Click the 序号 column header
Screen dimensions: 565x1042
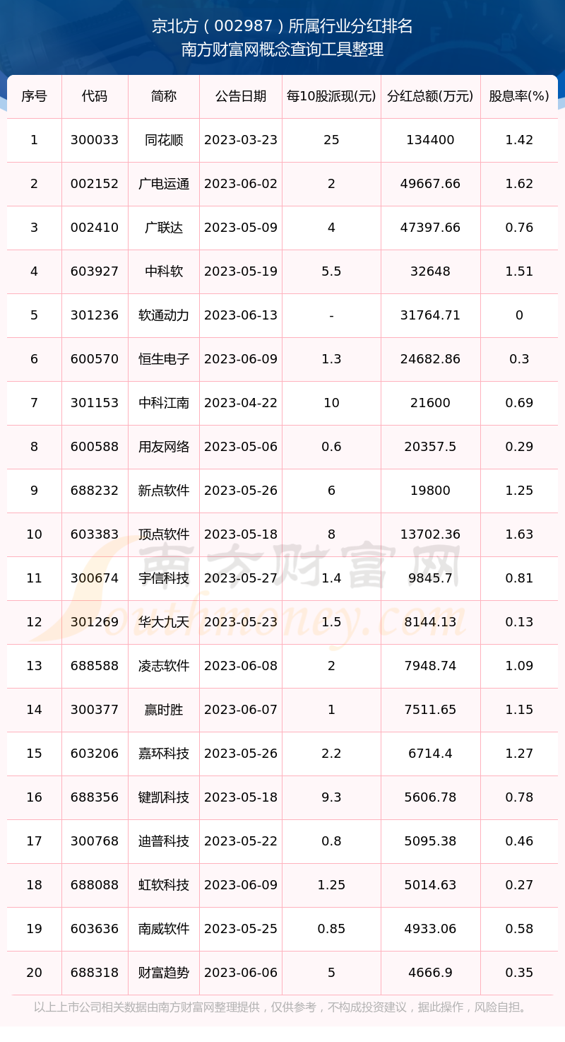pyautogui.click(x=34, y=96)
